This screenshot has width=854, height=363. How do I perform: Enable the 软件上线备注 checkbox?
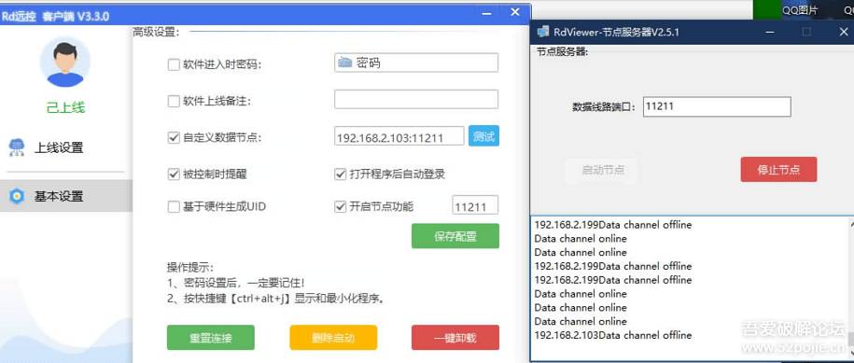coord(174,101)
